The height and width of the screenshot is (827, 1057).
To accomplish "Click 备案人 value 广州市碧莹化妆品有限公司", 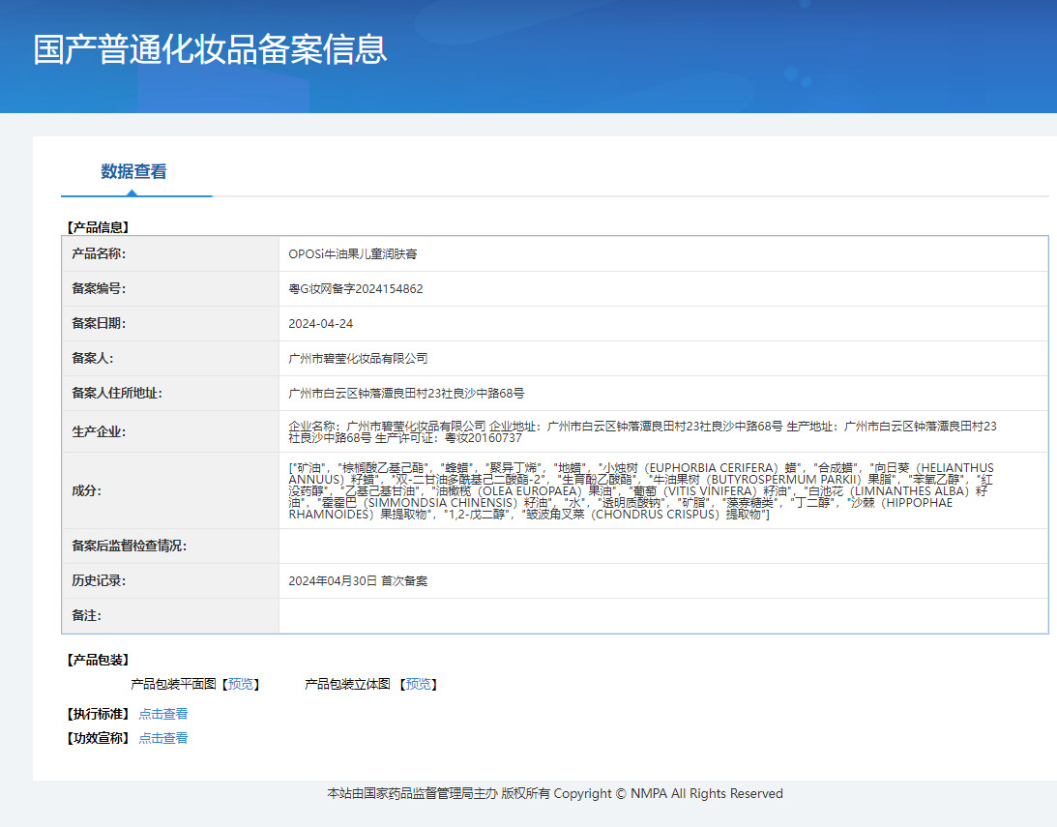I will [358, 358].
